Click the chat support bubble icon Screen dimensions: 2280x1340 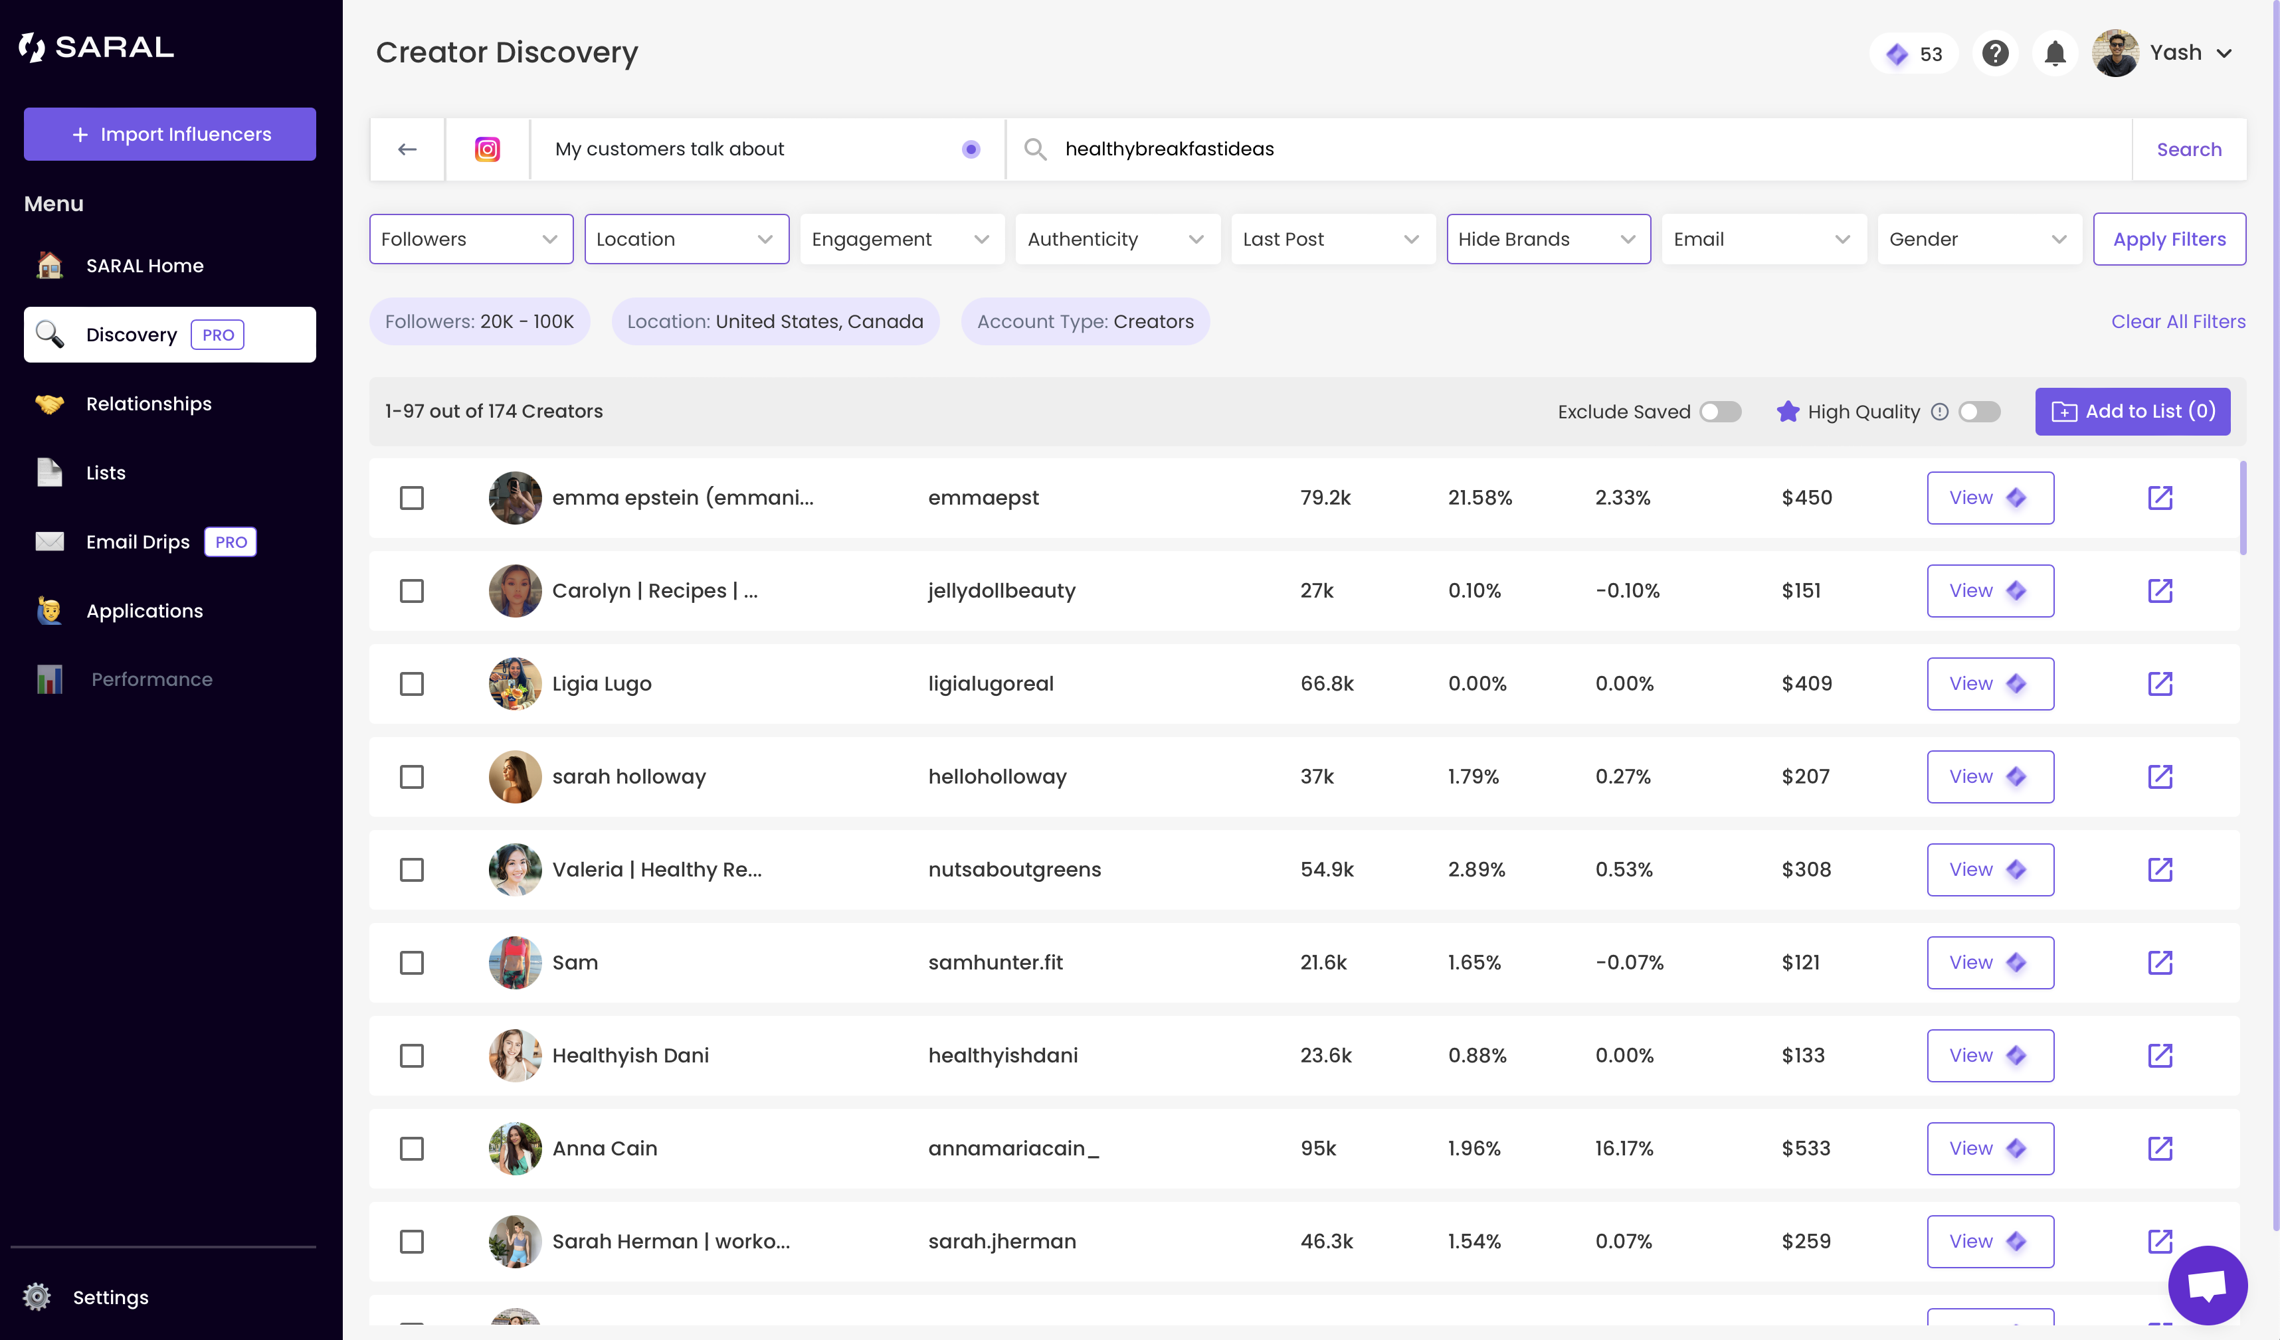pos(2207,1284)
